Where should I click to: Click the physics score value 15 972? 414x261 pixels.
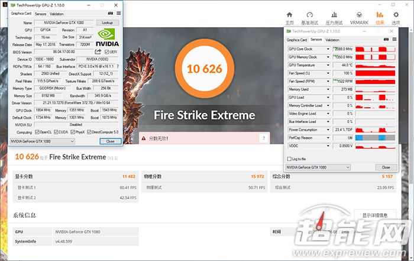(257, 176)
